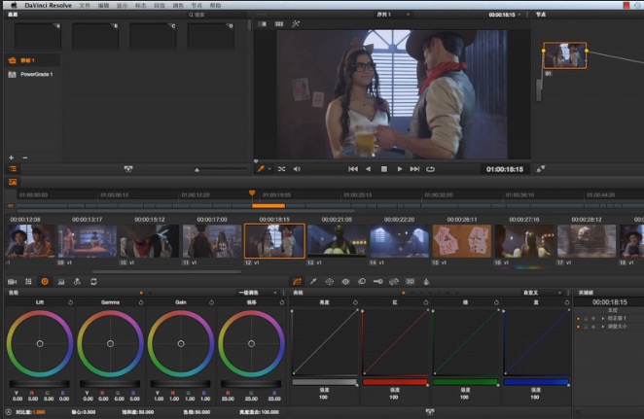644x419 pixels.
Task: Open the DaVinci Resolve application menu
Action: click(x=48, y=5)
